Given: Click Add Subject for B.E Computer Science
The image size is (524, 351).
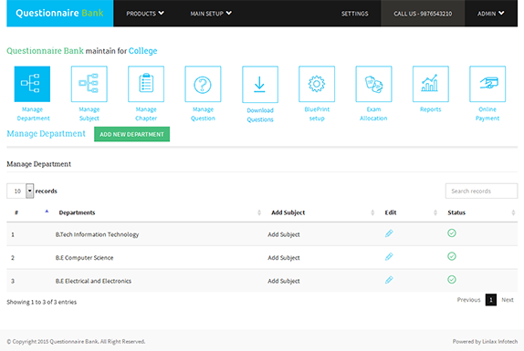Looking at the screenshot, I should pos(283,258).
